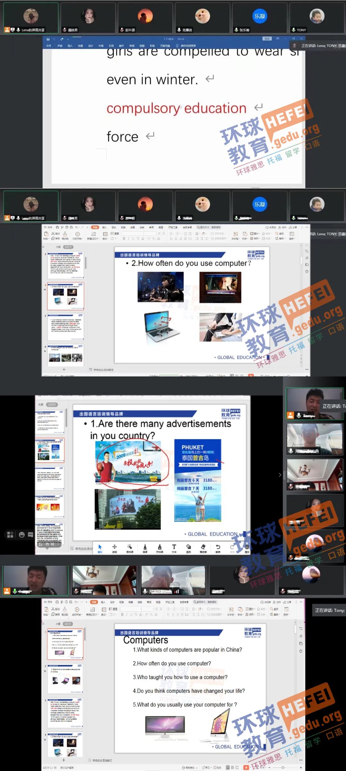This screenshot has height=771, width=346.
Task: Toggle 赵牛源's muted microphone in top meeting strip
Action: [122, 30]
